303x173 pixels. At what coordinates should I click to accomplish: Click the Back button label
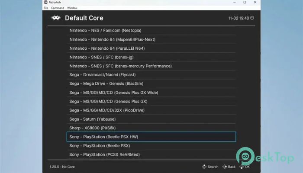[232, 167]
